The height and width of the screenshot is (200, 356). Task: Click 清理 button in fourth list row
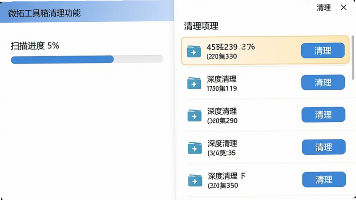324,147
